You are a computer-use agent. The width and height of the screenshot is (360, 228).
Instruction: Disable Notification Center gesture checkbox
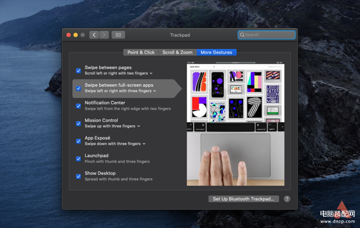click(x=78, y=106)
